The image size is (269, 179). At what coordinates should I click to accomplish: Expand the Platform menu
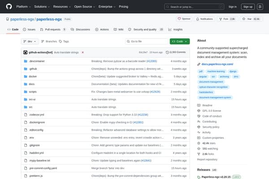point(23,7)
